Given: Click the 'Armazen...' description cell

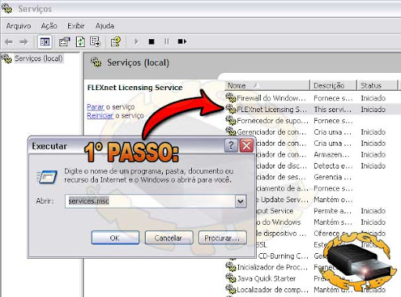Looking at the screenshot, I should (331, 154).
